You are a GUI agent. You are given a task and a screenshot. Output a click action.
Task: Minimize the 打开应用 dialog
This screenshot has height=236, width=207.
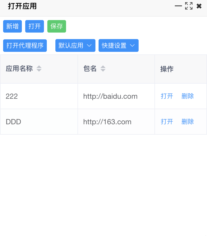pos(178,6)
